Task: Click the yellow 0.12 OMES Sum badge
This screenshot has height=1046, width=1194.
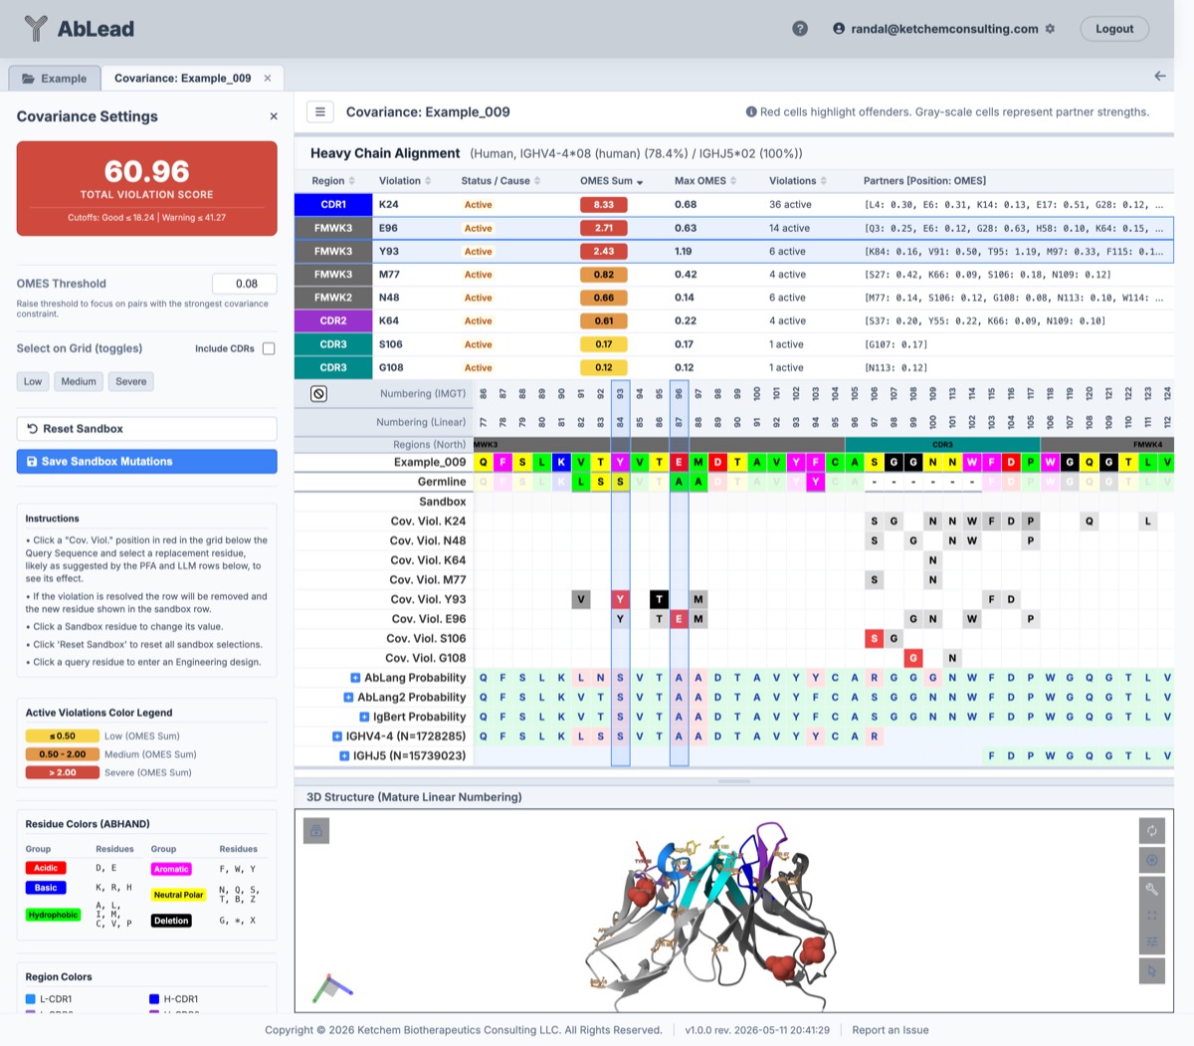Action: [x=604, y=367]
